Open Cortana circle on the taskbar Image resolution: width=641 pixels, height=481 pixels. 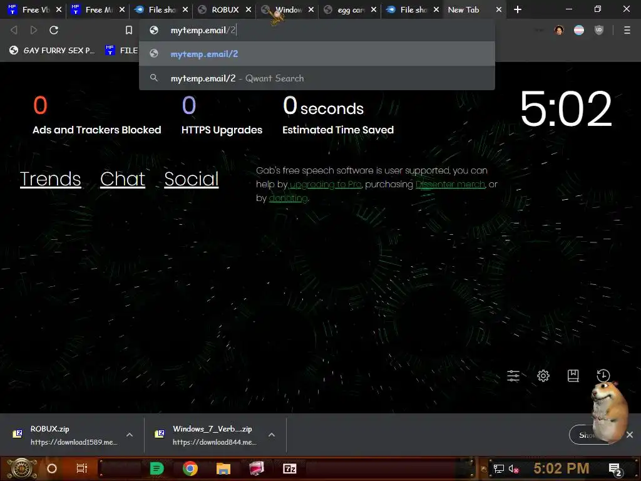point(52,468)
